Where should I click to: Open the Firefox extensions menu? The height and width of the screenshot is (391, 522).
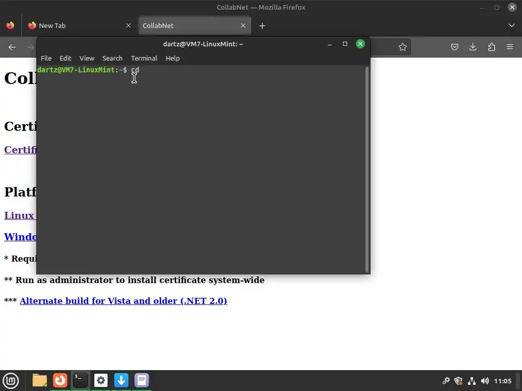coord(491,47)
